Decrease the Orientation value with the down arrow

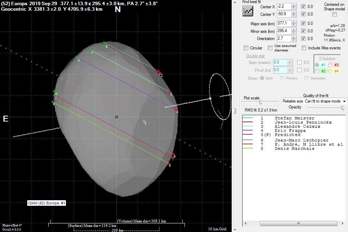tap(294, 40)
